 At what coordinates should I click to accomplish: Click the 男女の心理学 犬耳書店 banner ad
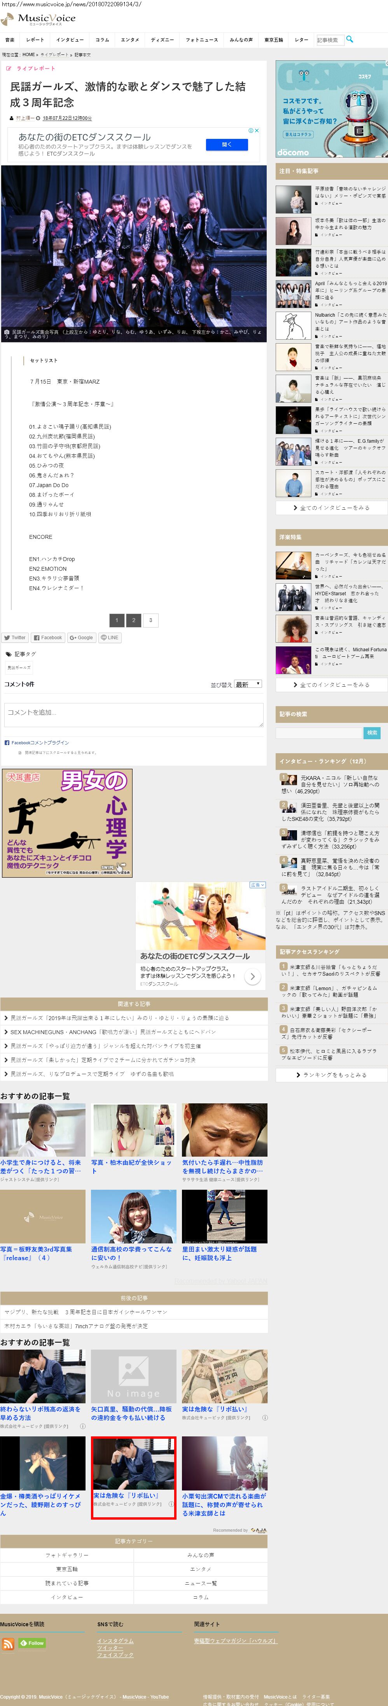coord(67,823)
